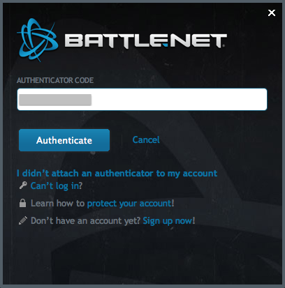Follow the "protect your account" link
Screen dimensions: 285x288
pyautogui.click(x=129, y=204)
